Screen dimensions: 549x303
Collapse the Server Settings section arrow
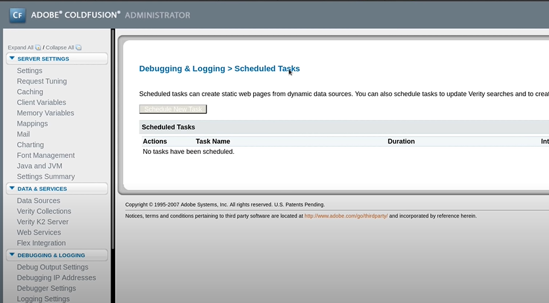point(12,58)
